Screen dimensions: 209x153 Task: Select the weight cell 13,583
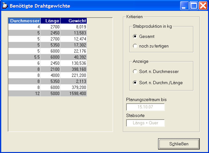point(74,33)
